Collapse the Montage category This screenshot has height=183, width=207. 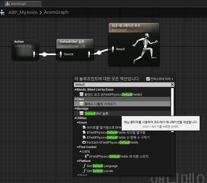point(75,108)
